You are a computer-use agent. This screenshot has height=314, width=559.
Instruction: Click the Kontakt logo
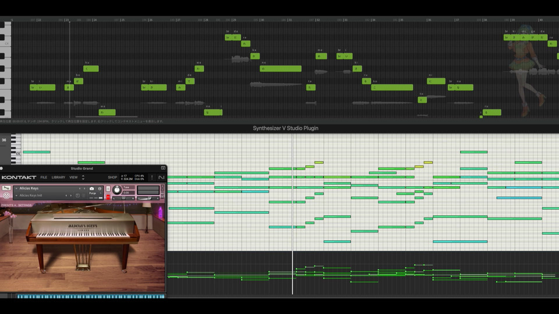pos(19,177)
